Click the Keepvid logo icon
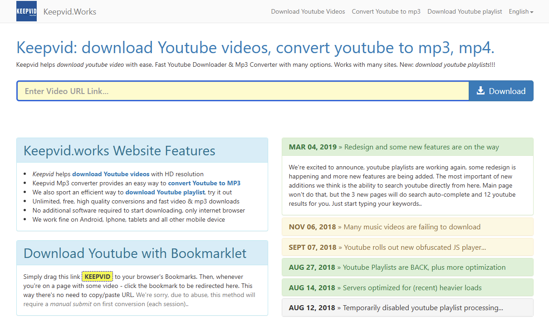Image resolution: width=549 pixels, height=322 pixels. [x=26, y=11]
